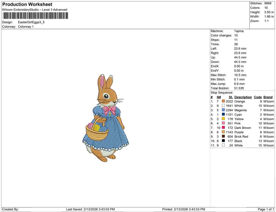The width and height of the screenshot is (276, 212).
Task: Click the Brick Red brown swatch
Action: 223,137
